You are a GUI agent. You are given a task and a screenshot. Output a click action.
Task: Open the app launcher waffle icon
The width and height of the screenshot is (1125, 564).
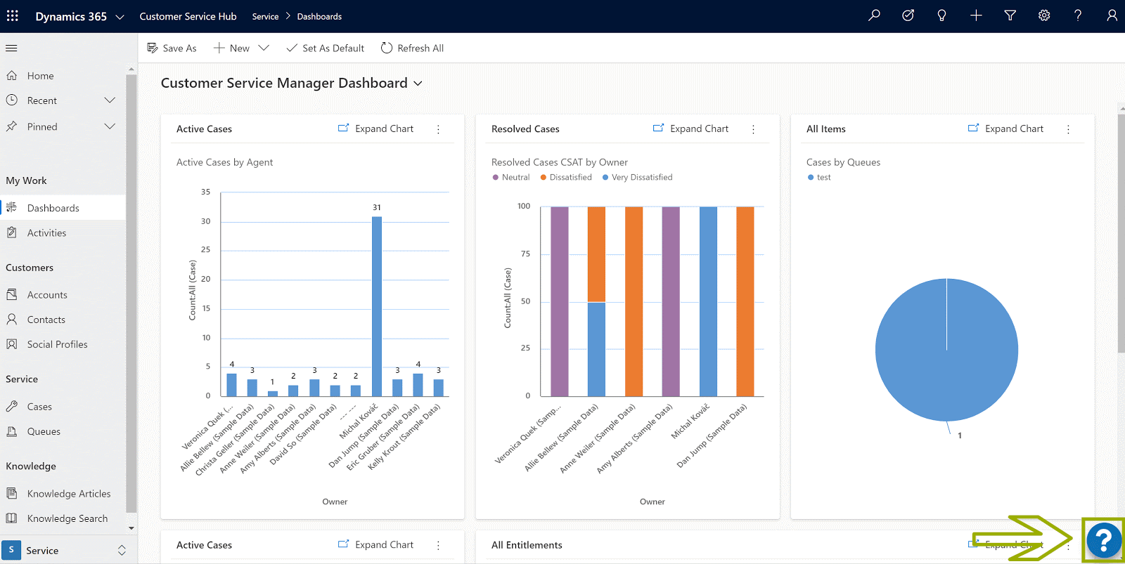[13, 15]
